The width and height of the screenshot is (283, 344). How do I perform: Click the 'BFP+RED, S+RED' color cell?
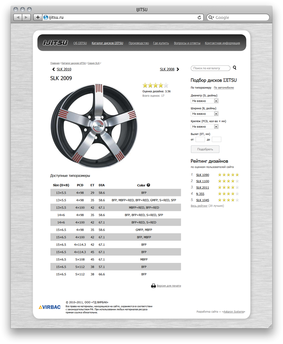[x=144, y=222]
